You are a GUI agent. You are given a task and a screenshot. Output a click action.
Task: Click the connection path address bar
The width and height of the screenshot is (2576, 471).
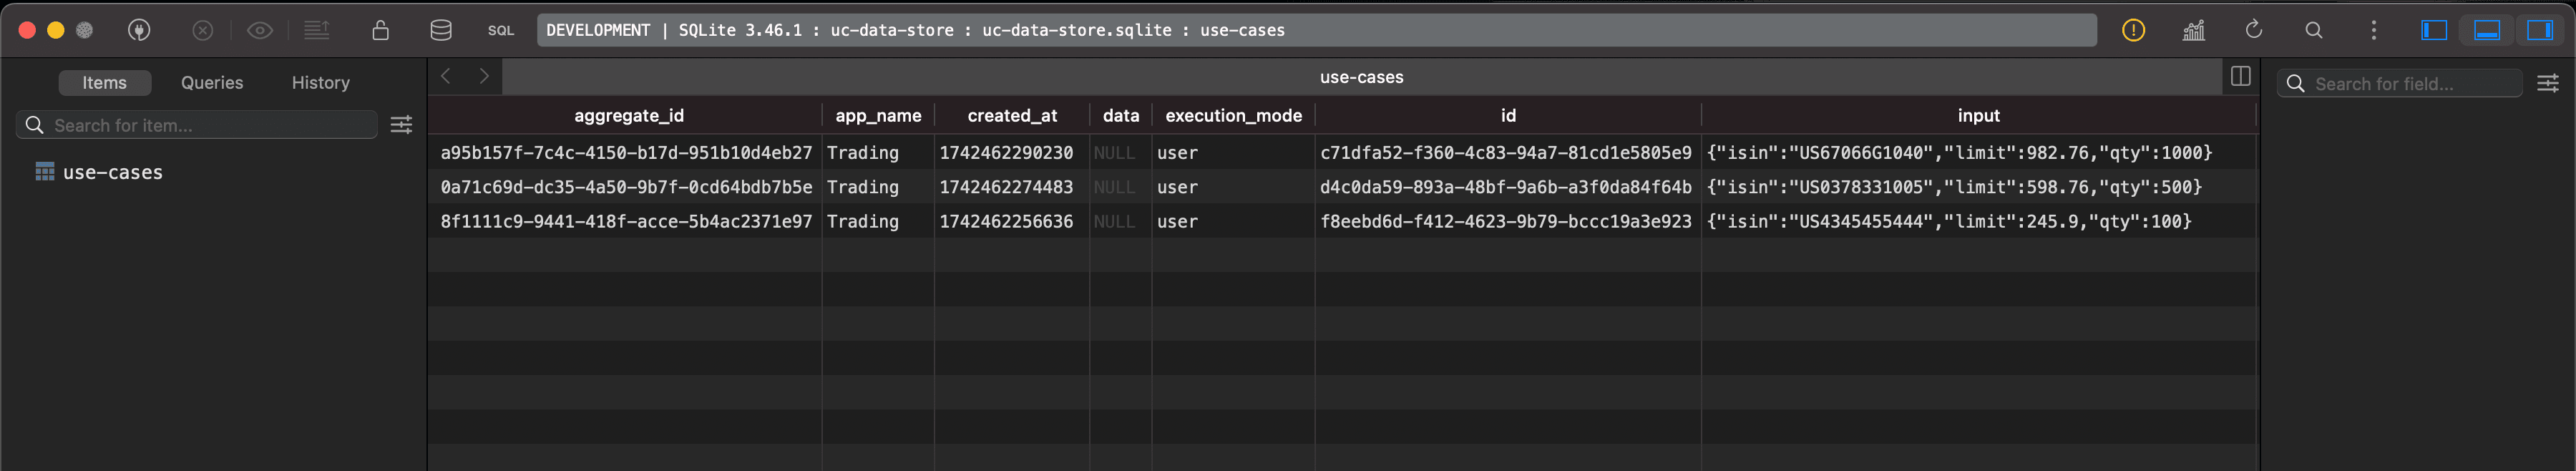click(x=1317, y=30)
